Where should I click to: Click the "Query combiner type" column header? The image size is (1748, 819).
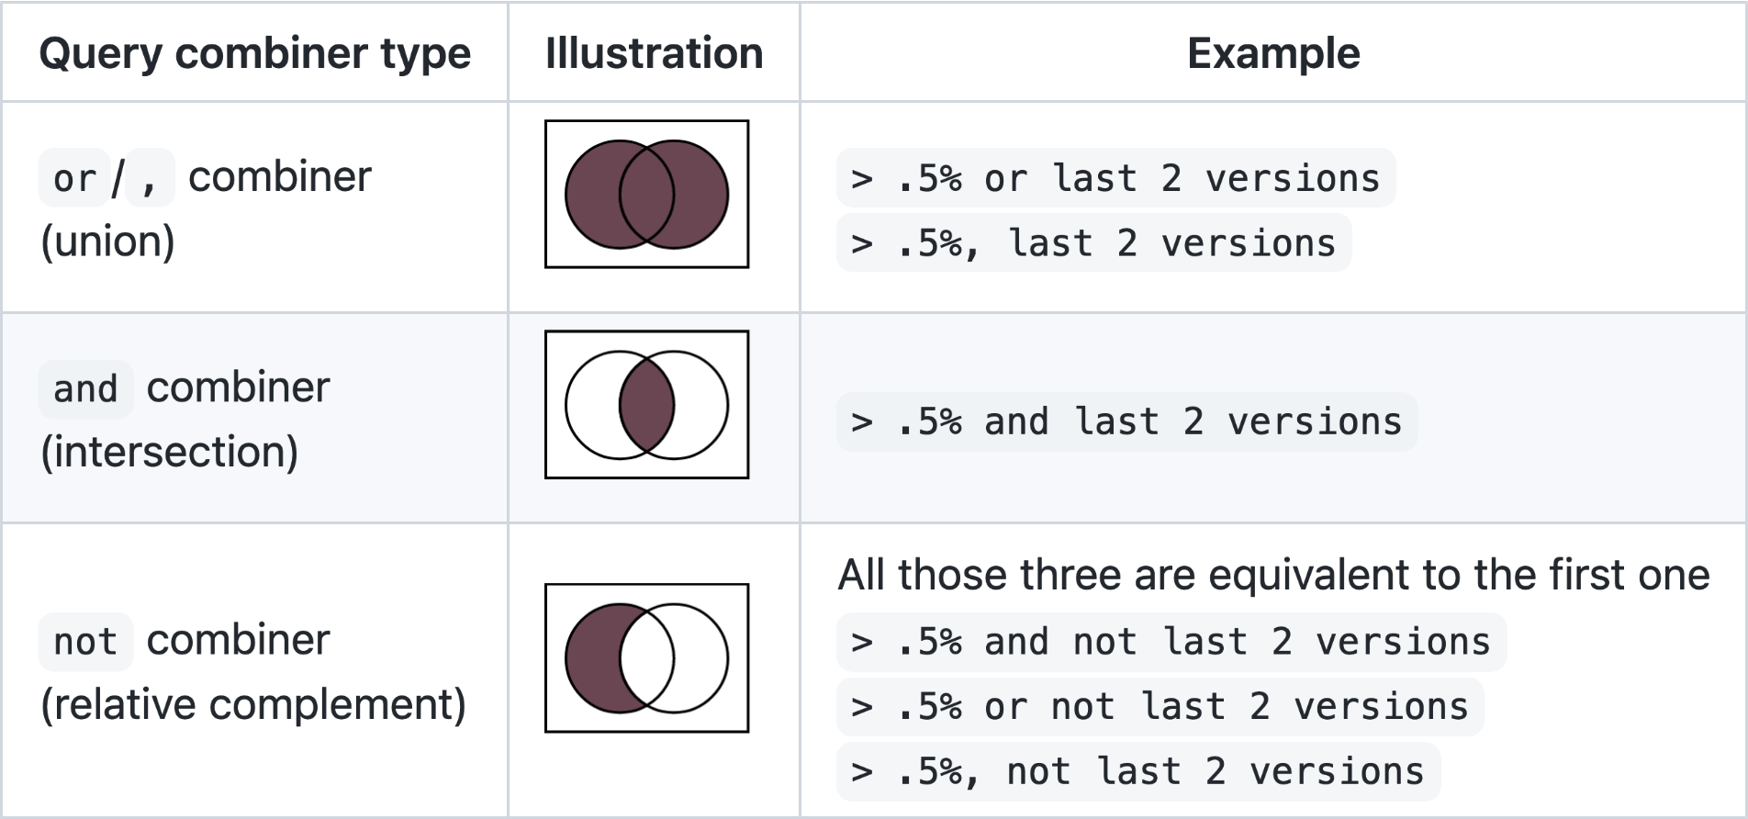coord(254,53)
